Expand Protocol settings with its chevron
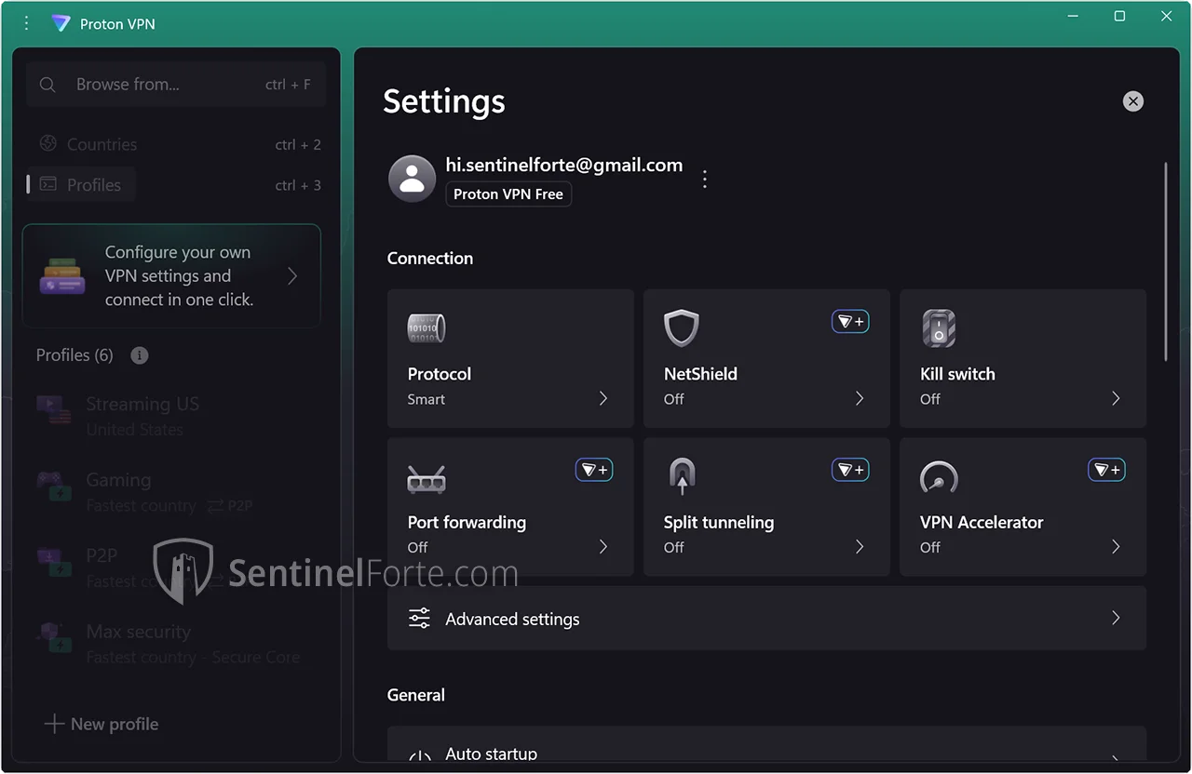The width and height of the screenshot is (1192, 774). click(x=603, y=398)
